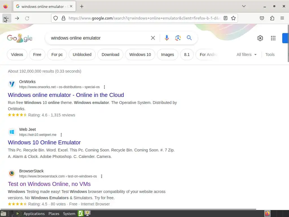Apply the 8.1 filter chip
289x217 pixels.
pyautogui.click(x=187, y=55)
